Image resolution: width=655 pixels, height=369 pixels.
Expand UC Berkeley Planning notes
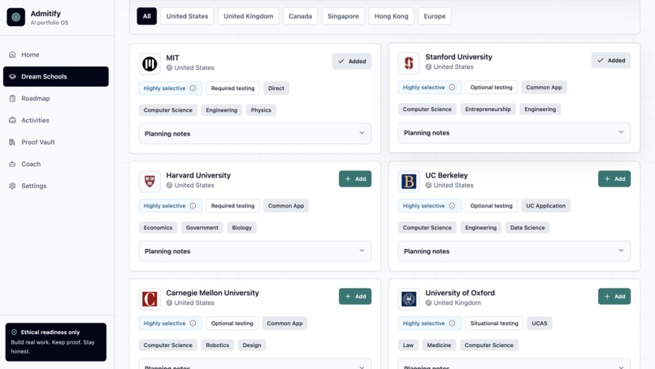click(x=514, y=251)
